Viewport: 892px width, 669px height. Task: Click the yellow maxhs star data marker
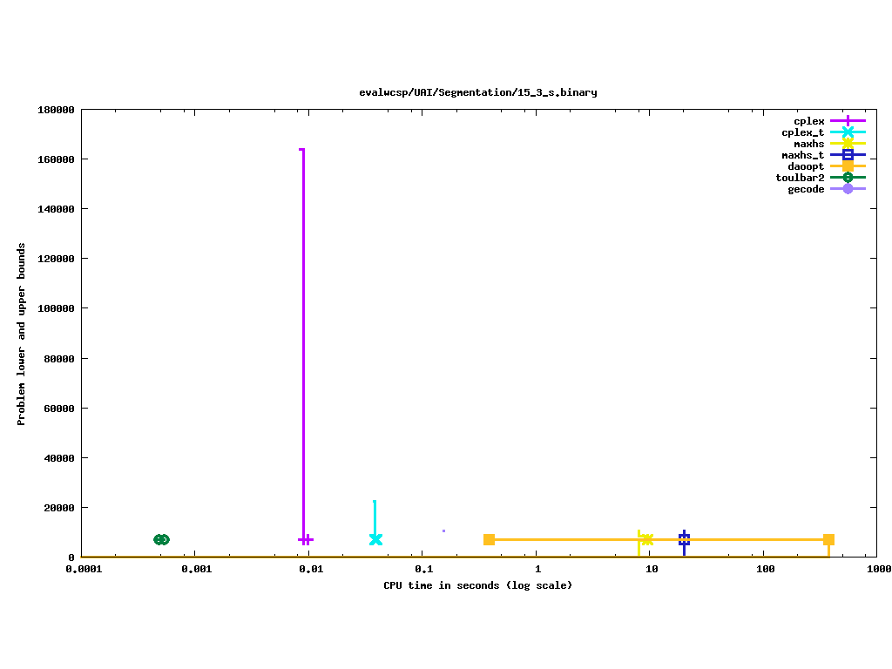[x=646, y=539]
